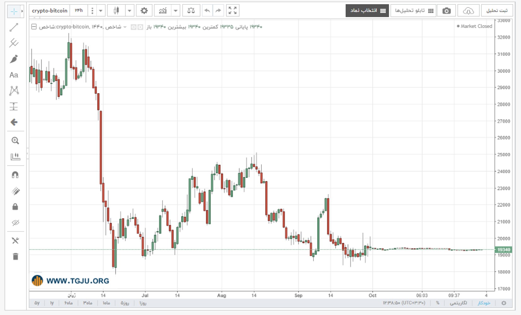
Task: Collapse the crypto-bitcoin legend minus box
Action: click(34, 27)
